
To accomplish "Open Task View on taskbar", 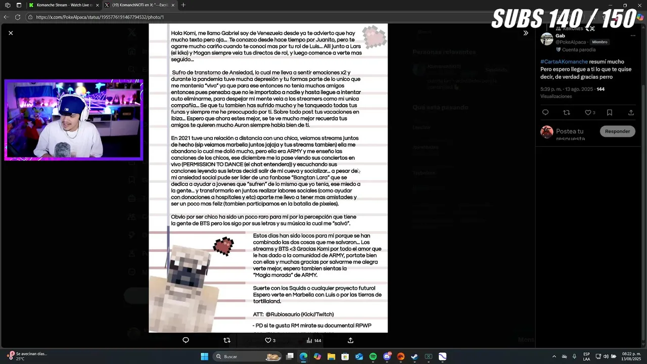I will tap(290, 356).
